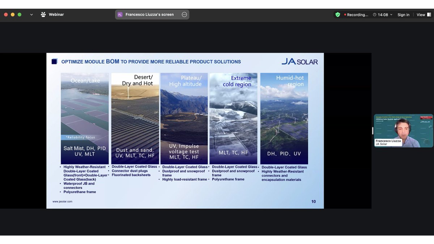The height and width of the screenshot is (244, 434).
Task: Click the green encryption shield icon
Action: 338,15
